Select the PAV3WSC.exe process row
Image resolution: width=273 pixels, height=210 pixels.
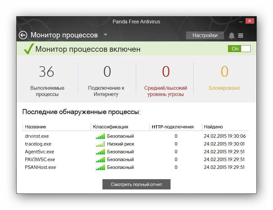tap(136, 160)
